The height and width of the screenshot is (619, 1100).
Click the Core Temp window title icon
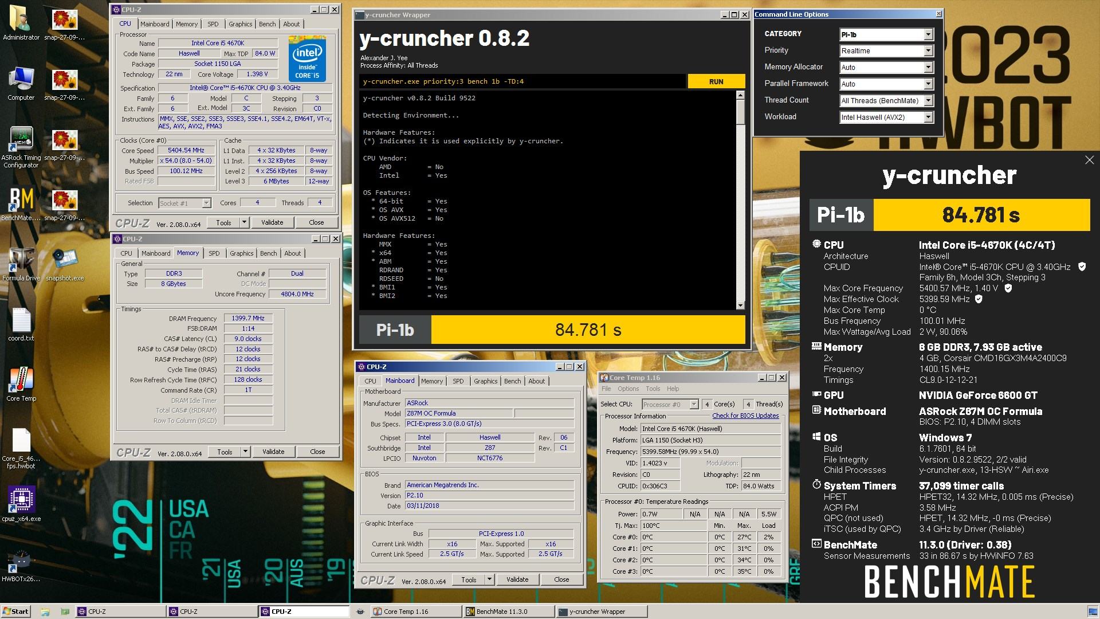pos(604,378)
